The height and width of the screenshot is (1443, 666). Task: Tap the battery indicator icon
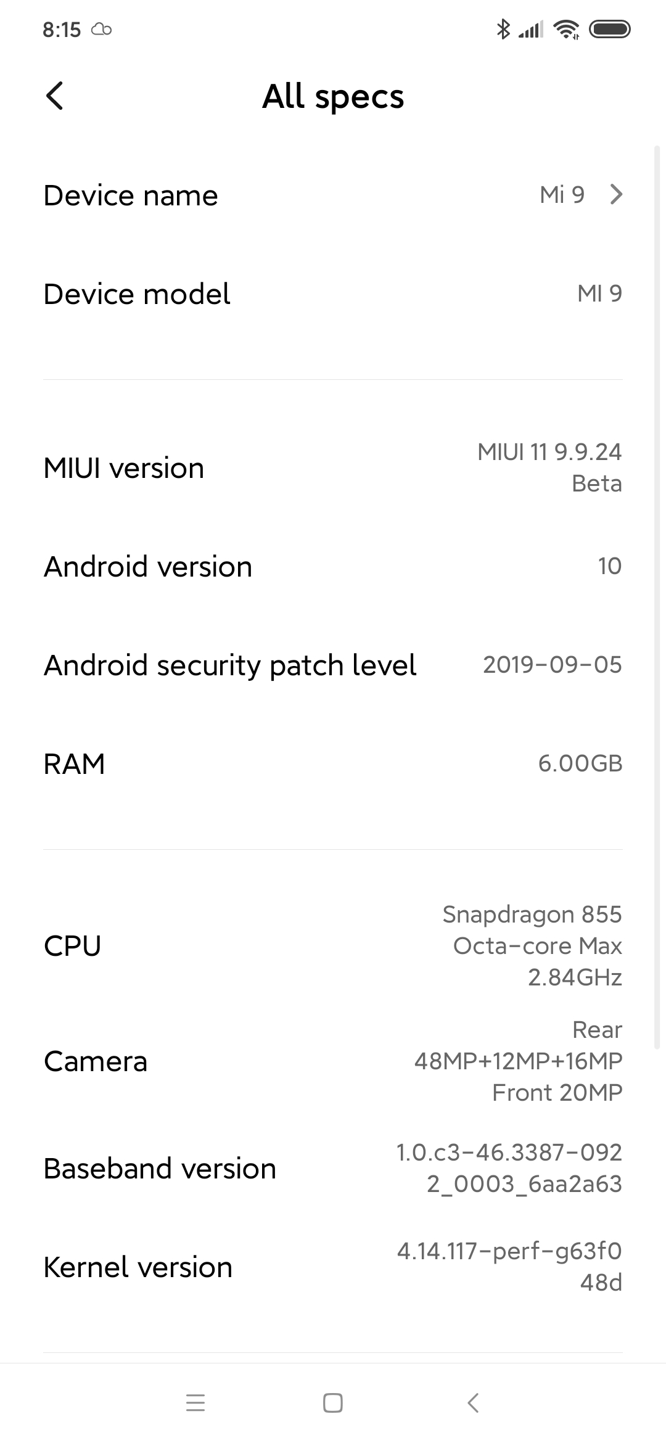[609, 29]
